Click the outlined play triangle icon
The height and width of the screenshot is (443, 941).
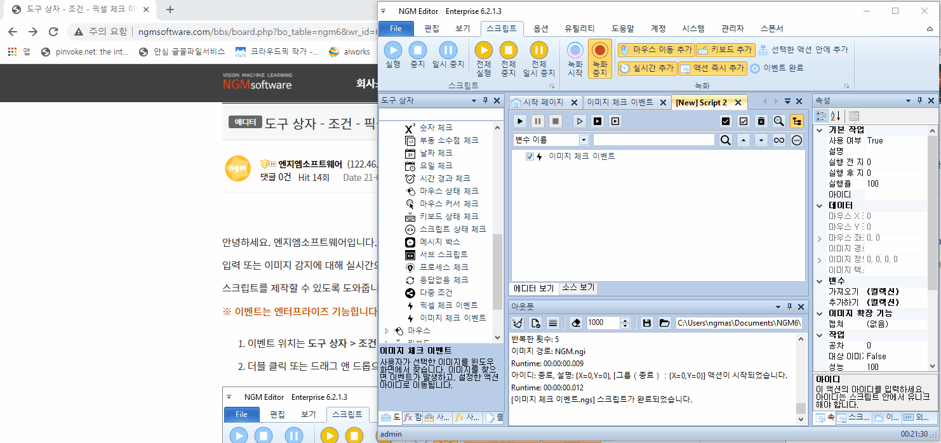579,121
